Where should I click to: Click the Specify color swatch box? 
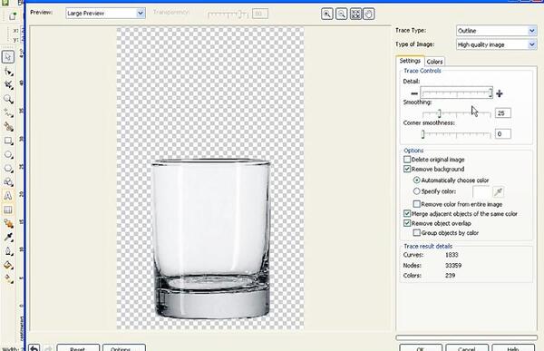(x=481, y=191)
